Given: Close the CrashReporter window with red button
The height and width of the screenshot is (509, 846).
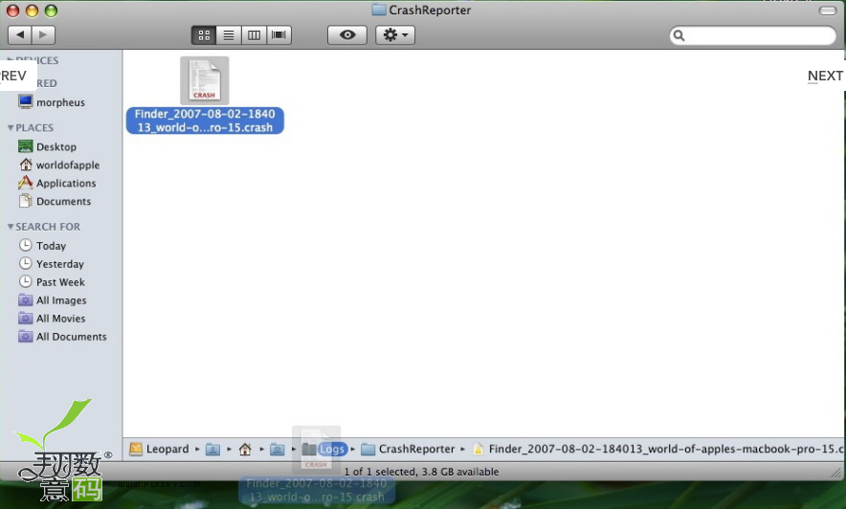Looking at the screenshot, I should click(x=12, y=11).
